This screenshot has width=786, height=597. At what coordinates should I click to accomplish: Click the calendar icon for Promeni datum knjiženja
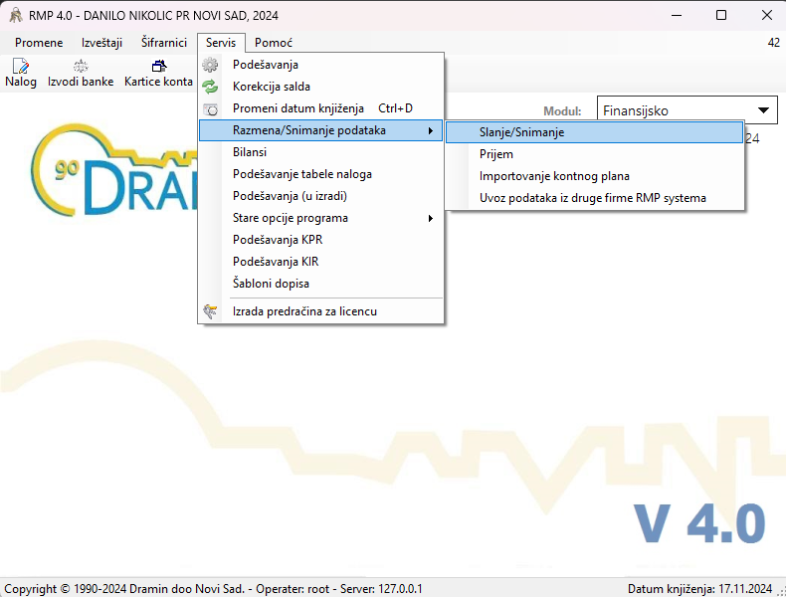click(x=210, y=108)
